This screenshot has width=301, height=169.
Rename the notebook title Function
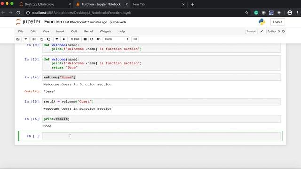53,22
